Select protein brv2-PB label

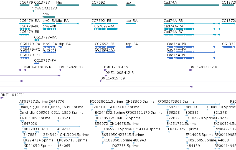tap(50, 50)
